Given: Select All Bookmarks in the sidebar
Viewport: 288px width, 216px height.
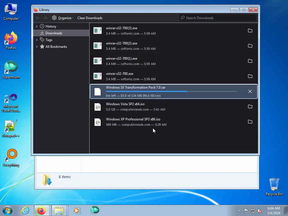Looking at the screenshot, I should click(x=56, y=47).
